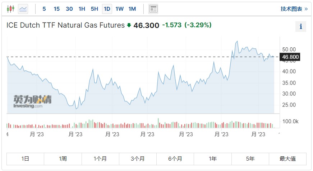
Task: Choose the 1H chart interval
Action: click(82, 9)
